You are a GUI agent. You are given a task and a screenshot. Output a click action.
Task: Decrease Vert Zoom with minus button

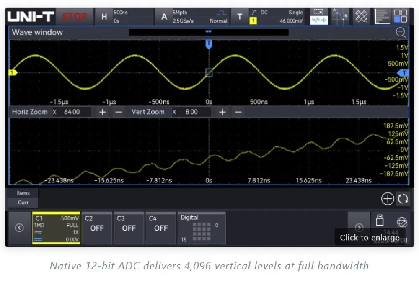point(238,112)
